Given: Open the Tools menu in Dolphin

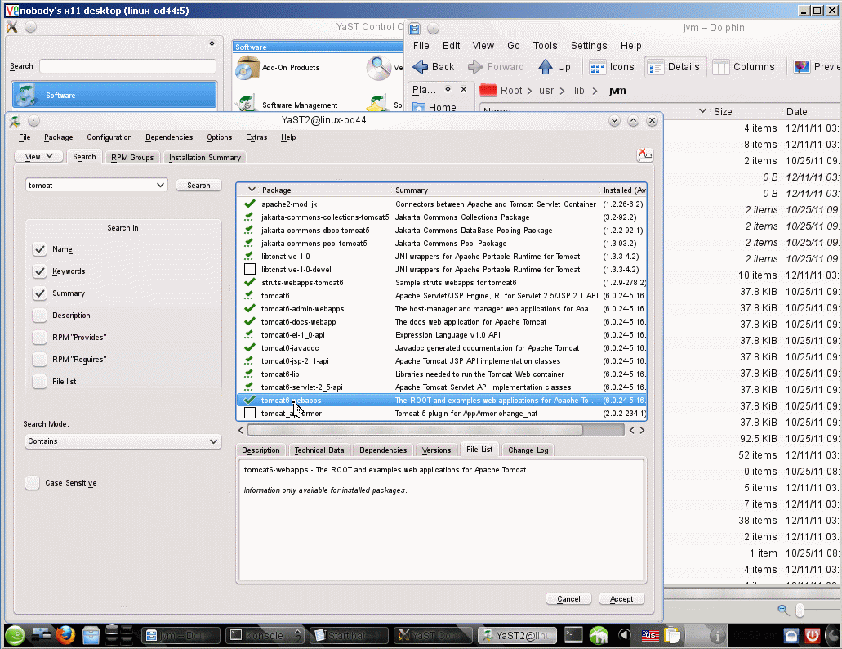Looking at the screenshot, I should pyautogui.click(x=545, y=46).
